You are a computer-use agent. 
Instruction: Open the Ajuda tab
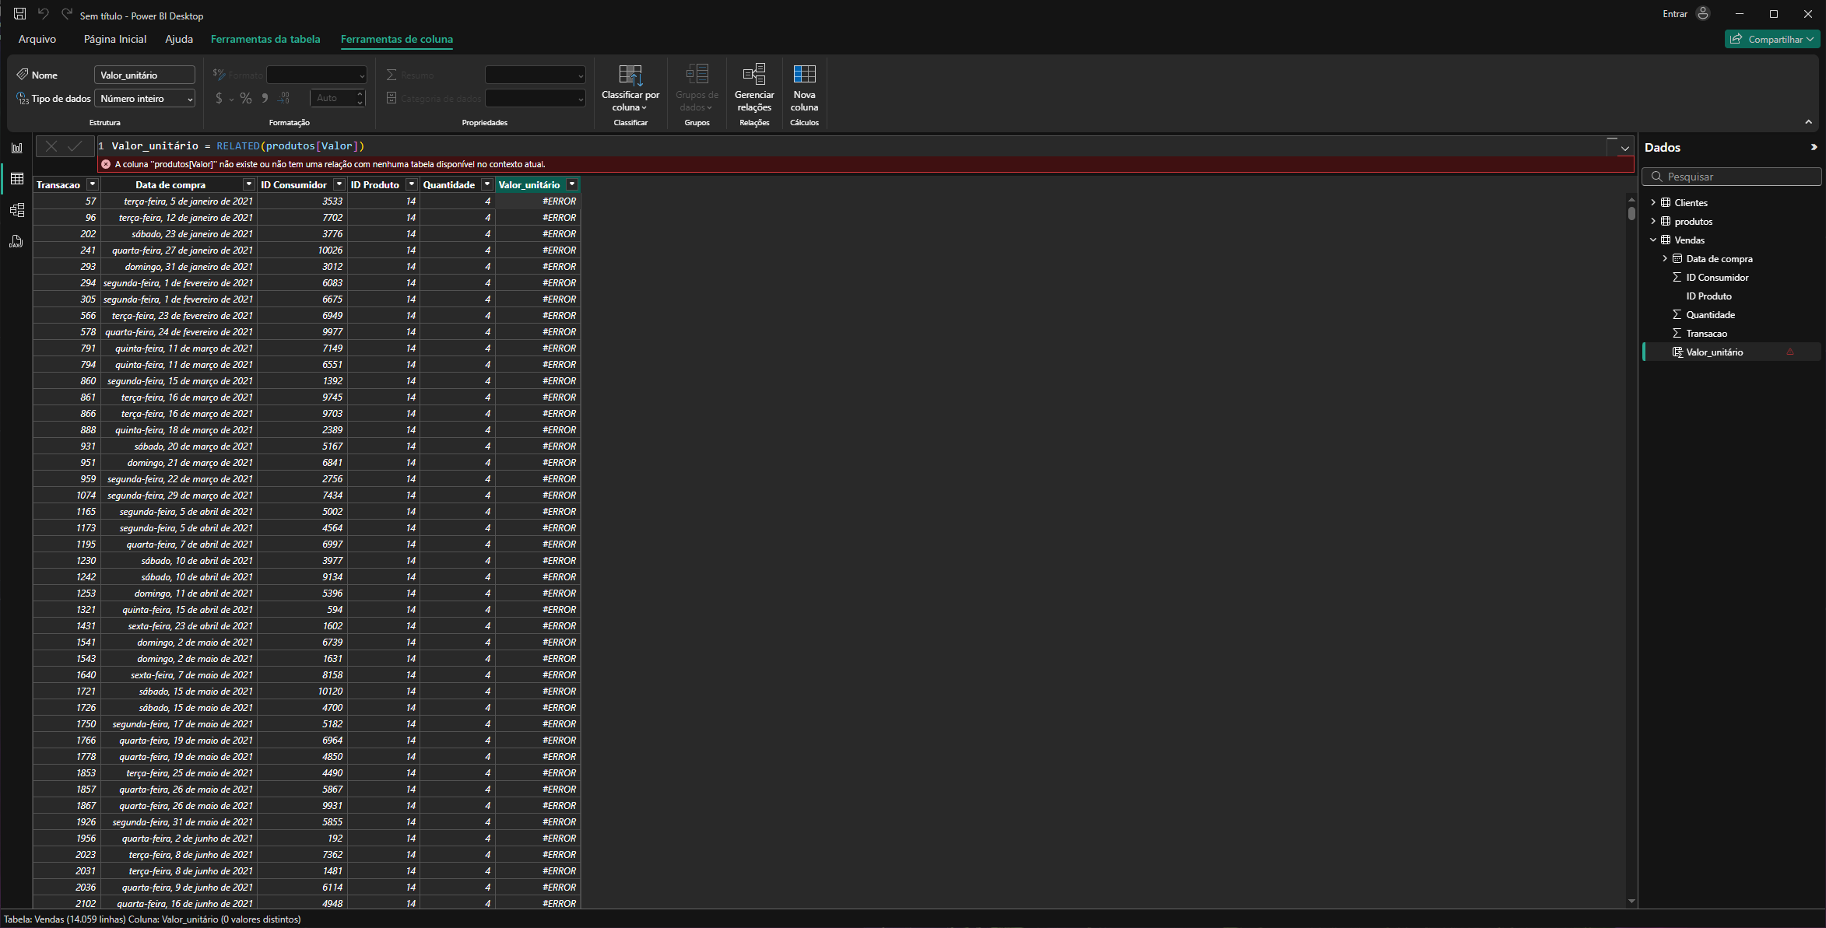[x=179, y=39]
